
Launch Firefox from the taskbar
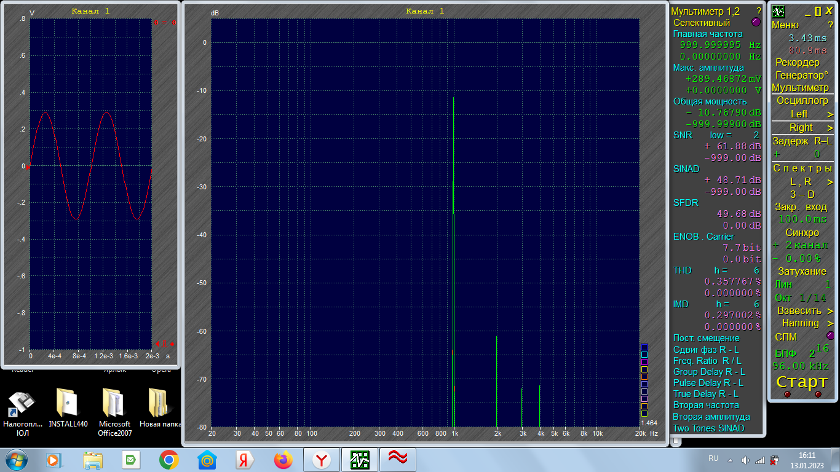283,460
